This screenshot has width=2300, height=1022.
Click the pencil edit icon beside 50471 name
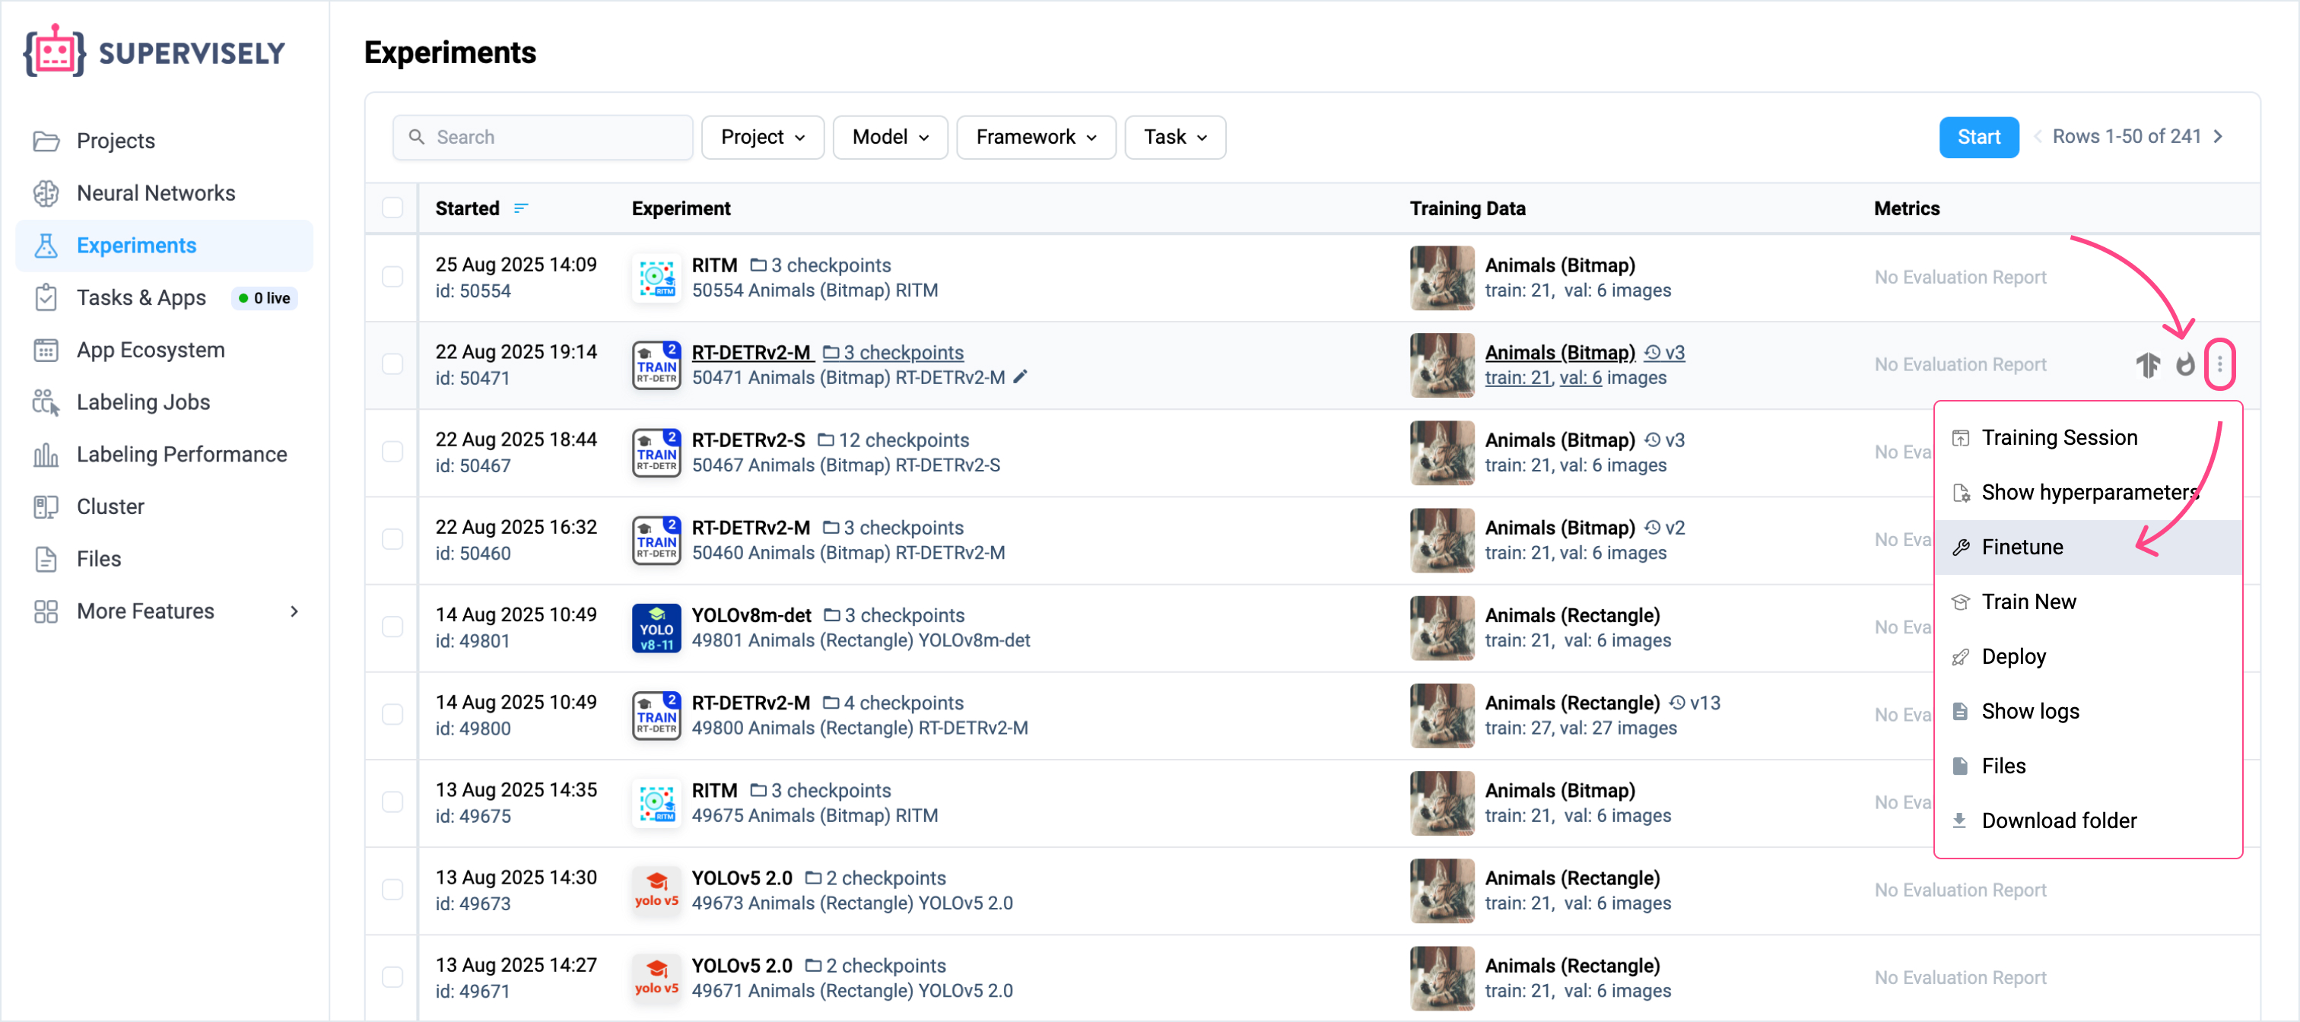pyautogui.click(x=1021, y=376)
